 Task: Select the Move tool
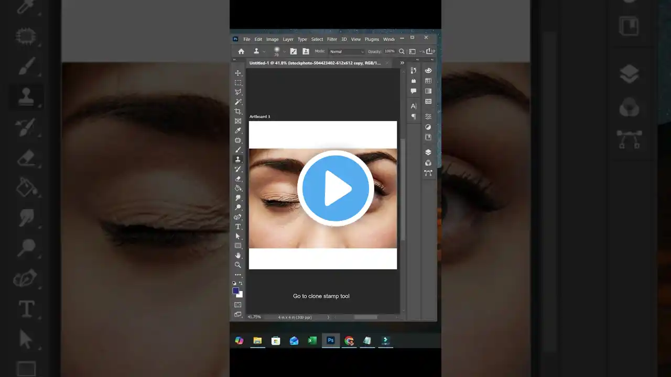click(238, 73)
